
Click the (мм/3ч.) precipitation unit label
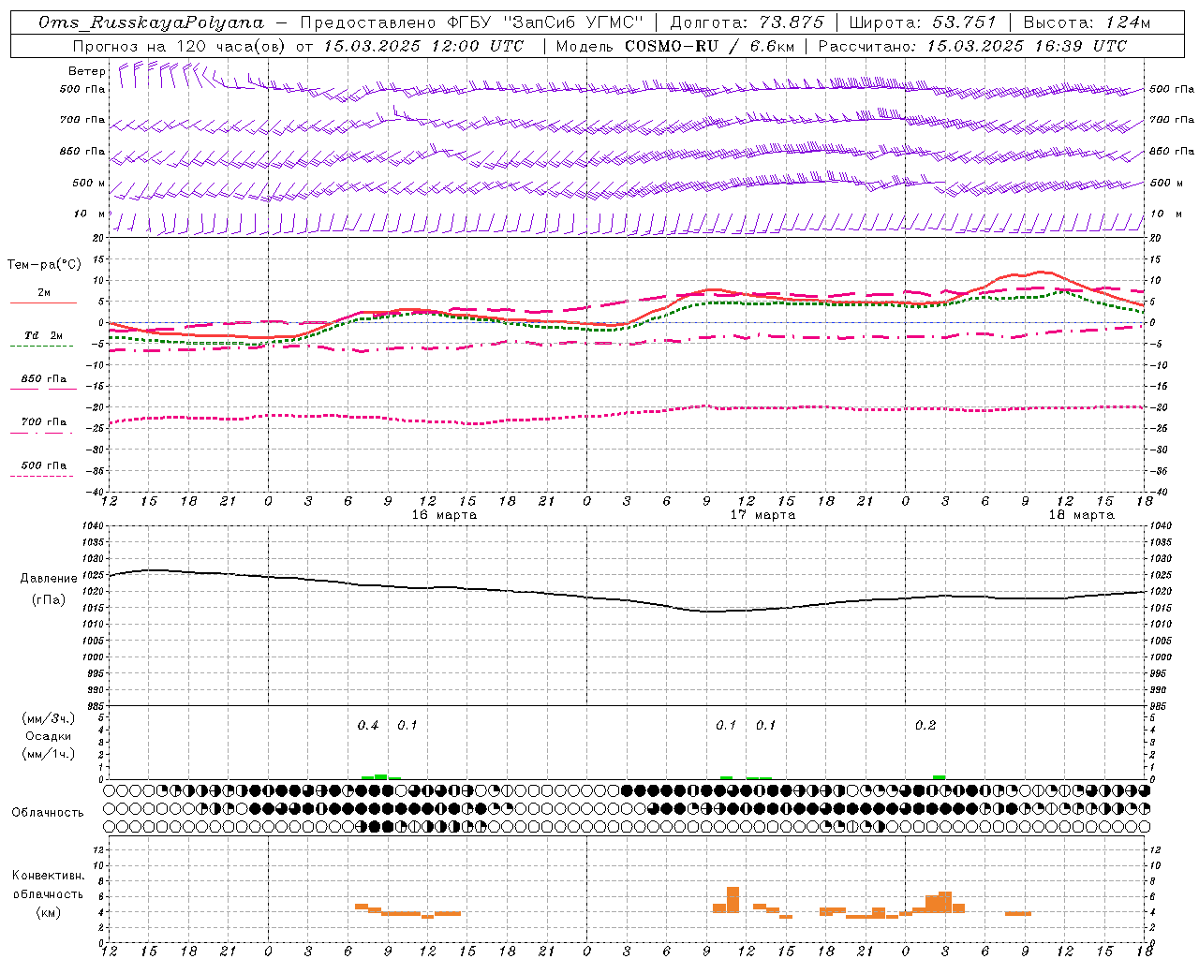click(48, 718)
